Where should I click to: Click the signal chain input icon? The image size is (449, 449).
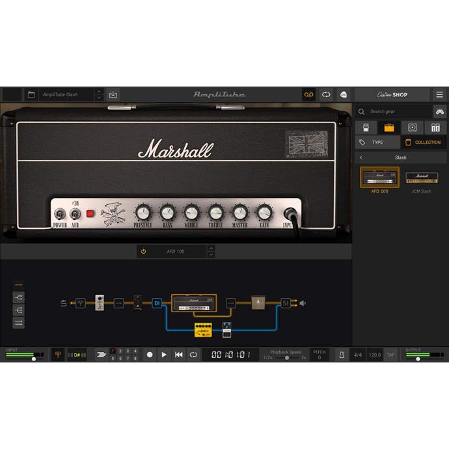pos(64,303)
